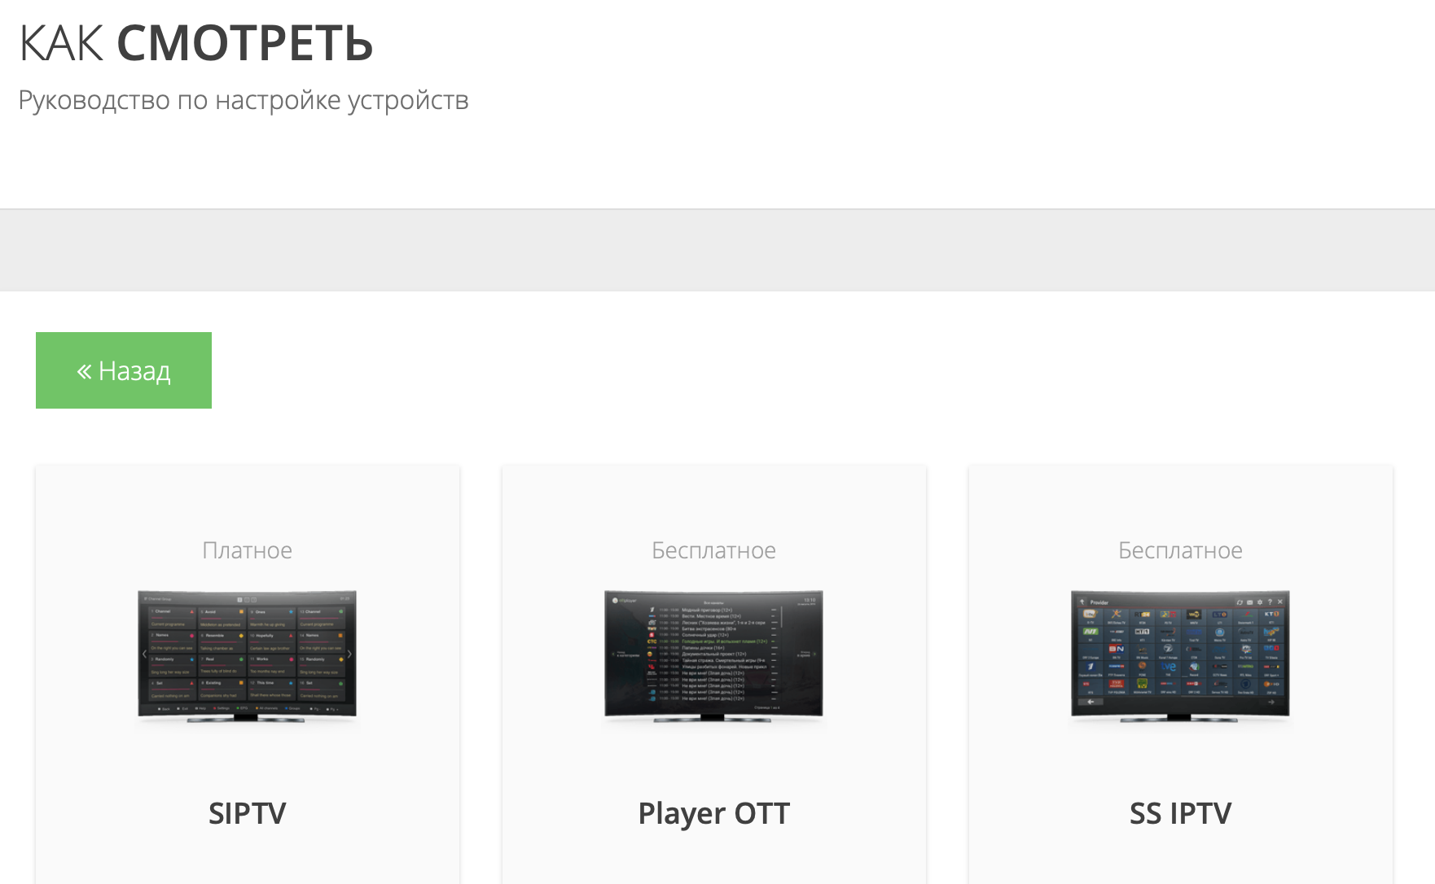
Task: Open the SIPTV television preview image
Action: pyautogui.click(x=247, y=655)
